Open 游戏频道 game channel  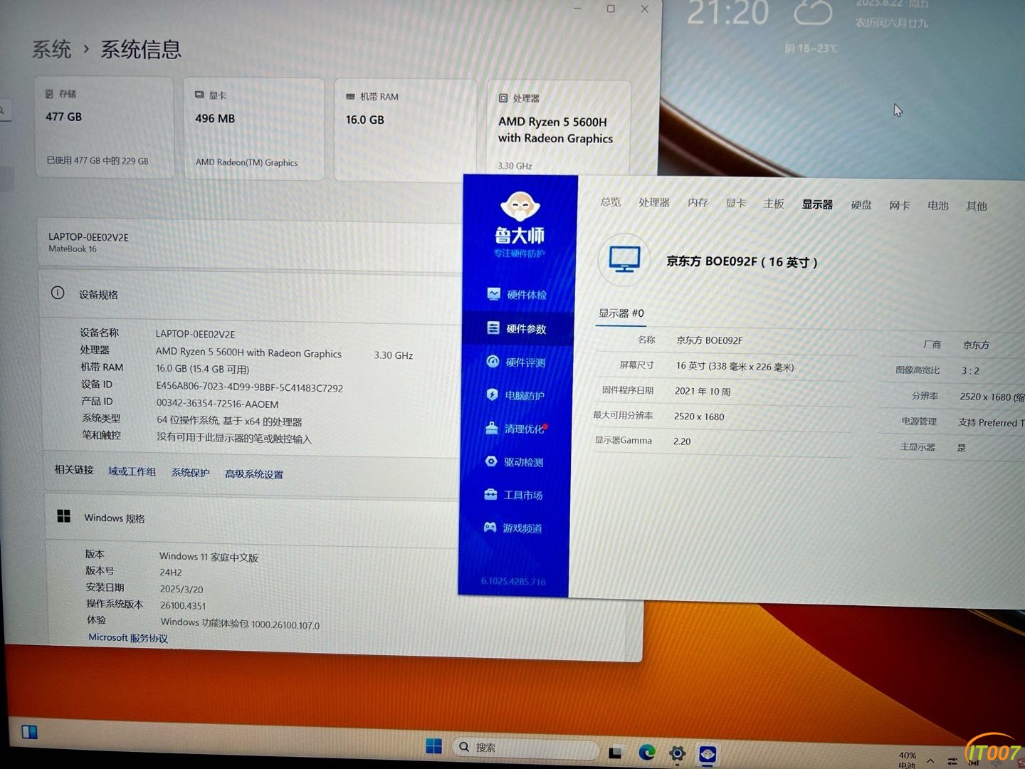[x=513, y=528]
